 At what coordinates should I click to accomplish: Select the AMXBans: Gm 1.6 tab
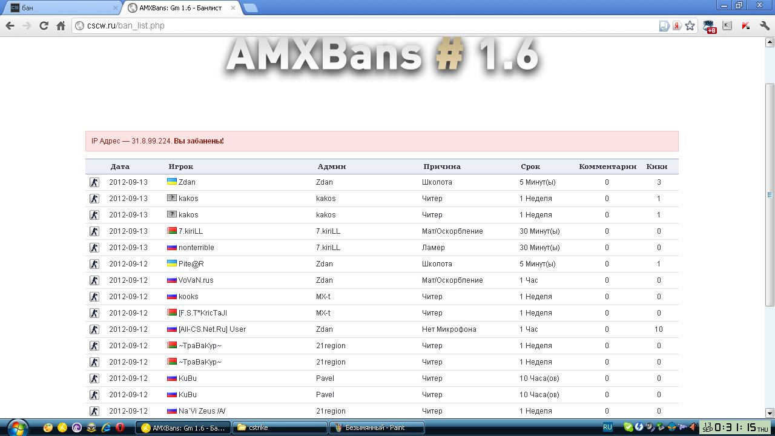pos(182,8)
